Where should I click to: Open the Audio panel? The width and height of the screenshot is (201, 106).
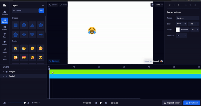click(x=5, y=51)
